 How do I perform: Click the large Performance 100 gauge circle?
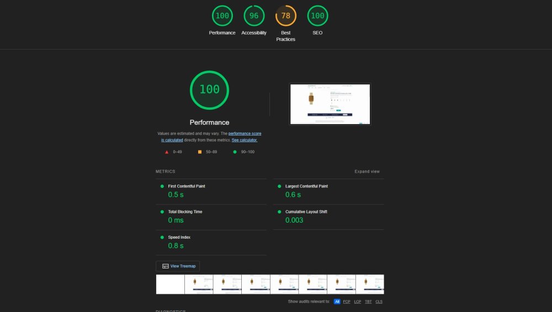pos(209,89)
